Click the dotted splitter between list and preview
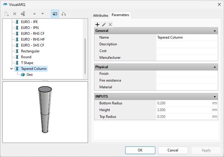The width and height of the screenshot is (224, 157). pos(45,80)
